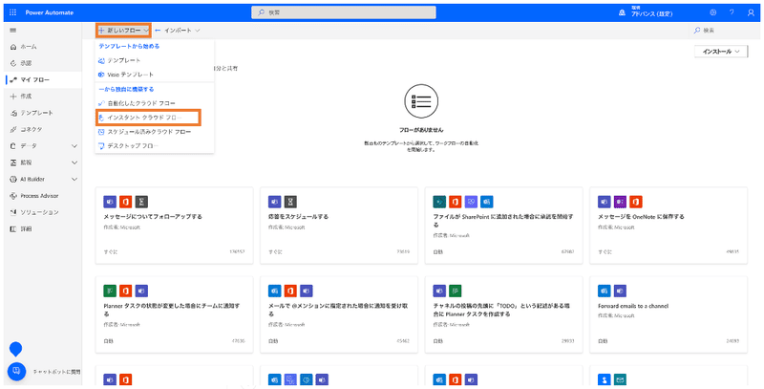This screenshot has height=389, width=764.
Task: Choose デスクトップ フロー menu entry
Action: coord(155,146)
